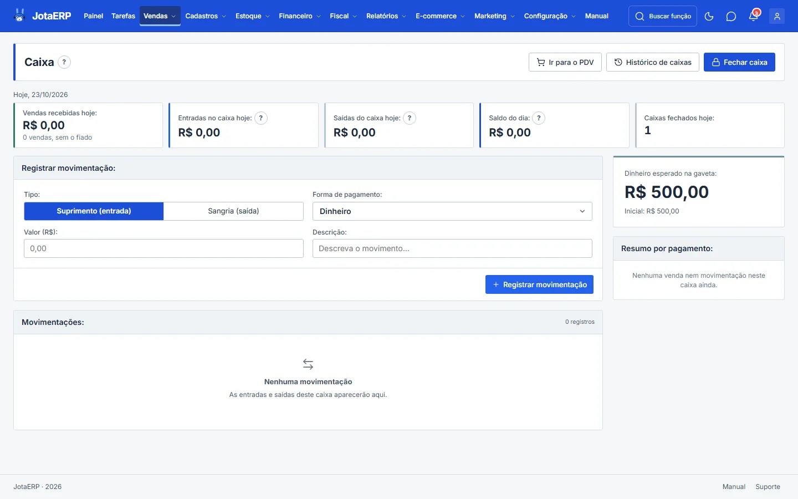The width and height of the screenshot is (798, 499).
Task: Open the user profile icon
Action: click(x=777, y=16)
